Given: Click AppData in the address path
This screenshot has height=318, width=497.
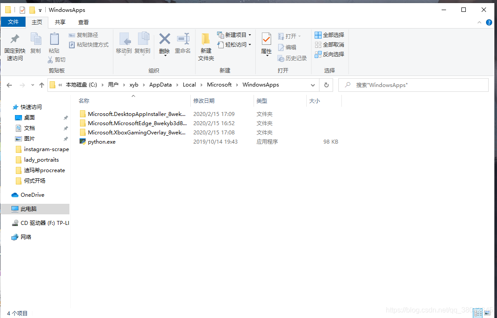Looking at the screenshot, I should point(160,85).
